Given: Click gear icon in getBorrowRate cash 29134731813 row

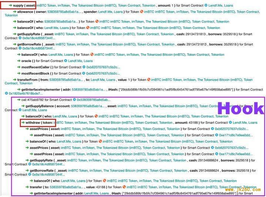Looking at the screenshot, I should point(20,48).
